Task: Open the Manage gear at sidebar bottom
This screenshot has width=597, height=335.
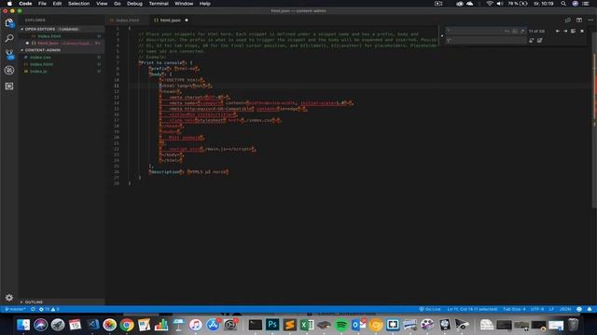Action: (9, 298)
